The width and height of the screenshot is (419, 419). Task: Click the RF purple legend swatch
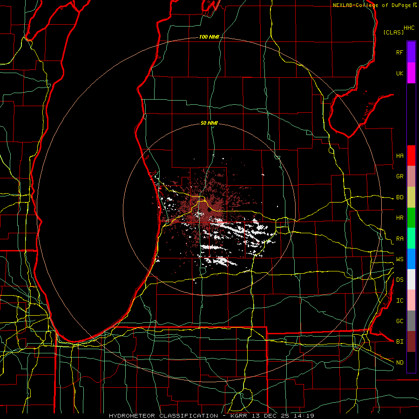click(411, 52)
